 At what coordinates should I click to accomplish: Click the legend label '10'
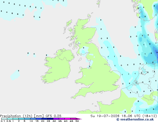coord(31,121)
